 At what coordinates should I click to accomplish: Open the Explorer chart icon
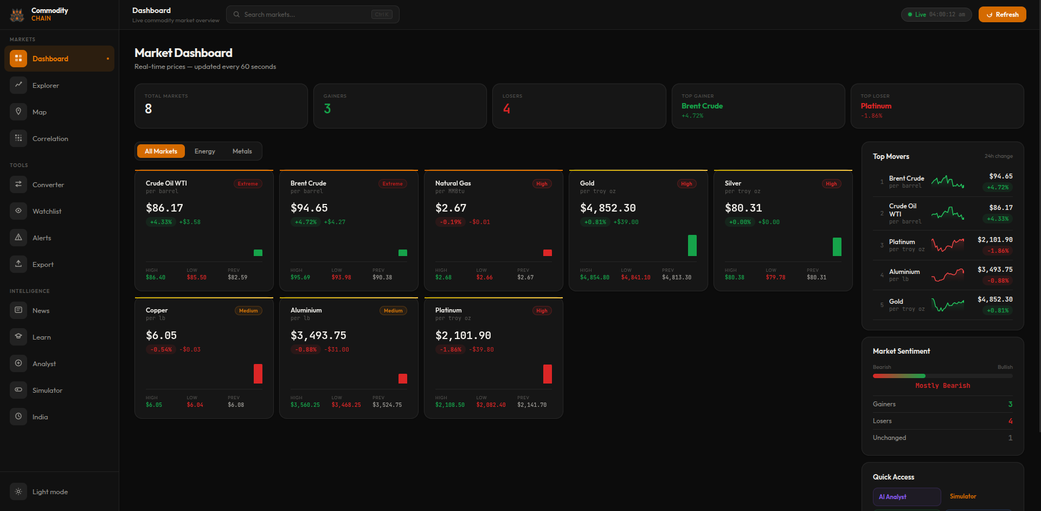(18, 85)
